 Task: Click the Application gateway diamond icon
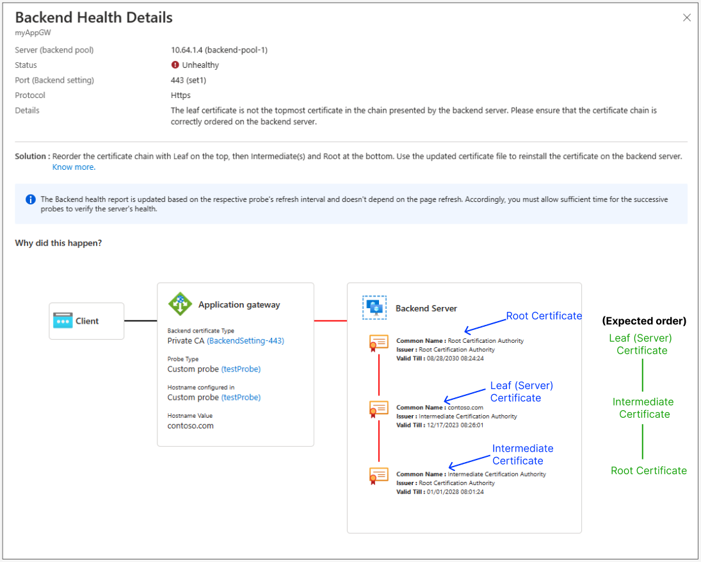[x=180, y=304]
